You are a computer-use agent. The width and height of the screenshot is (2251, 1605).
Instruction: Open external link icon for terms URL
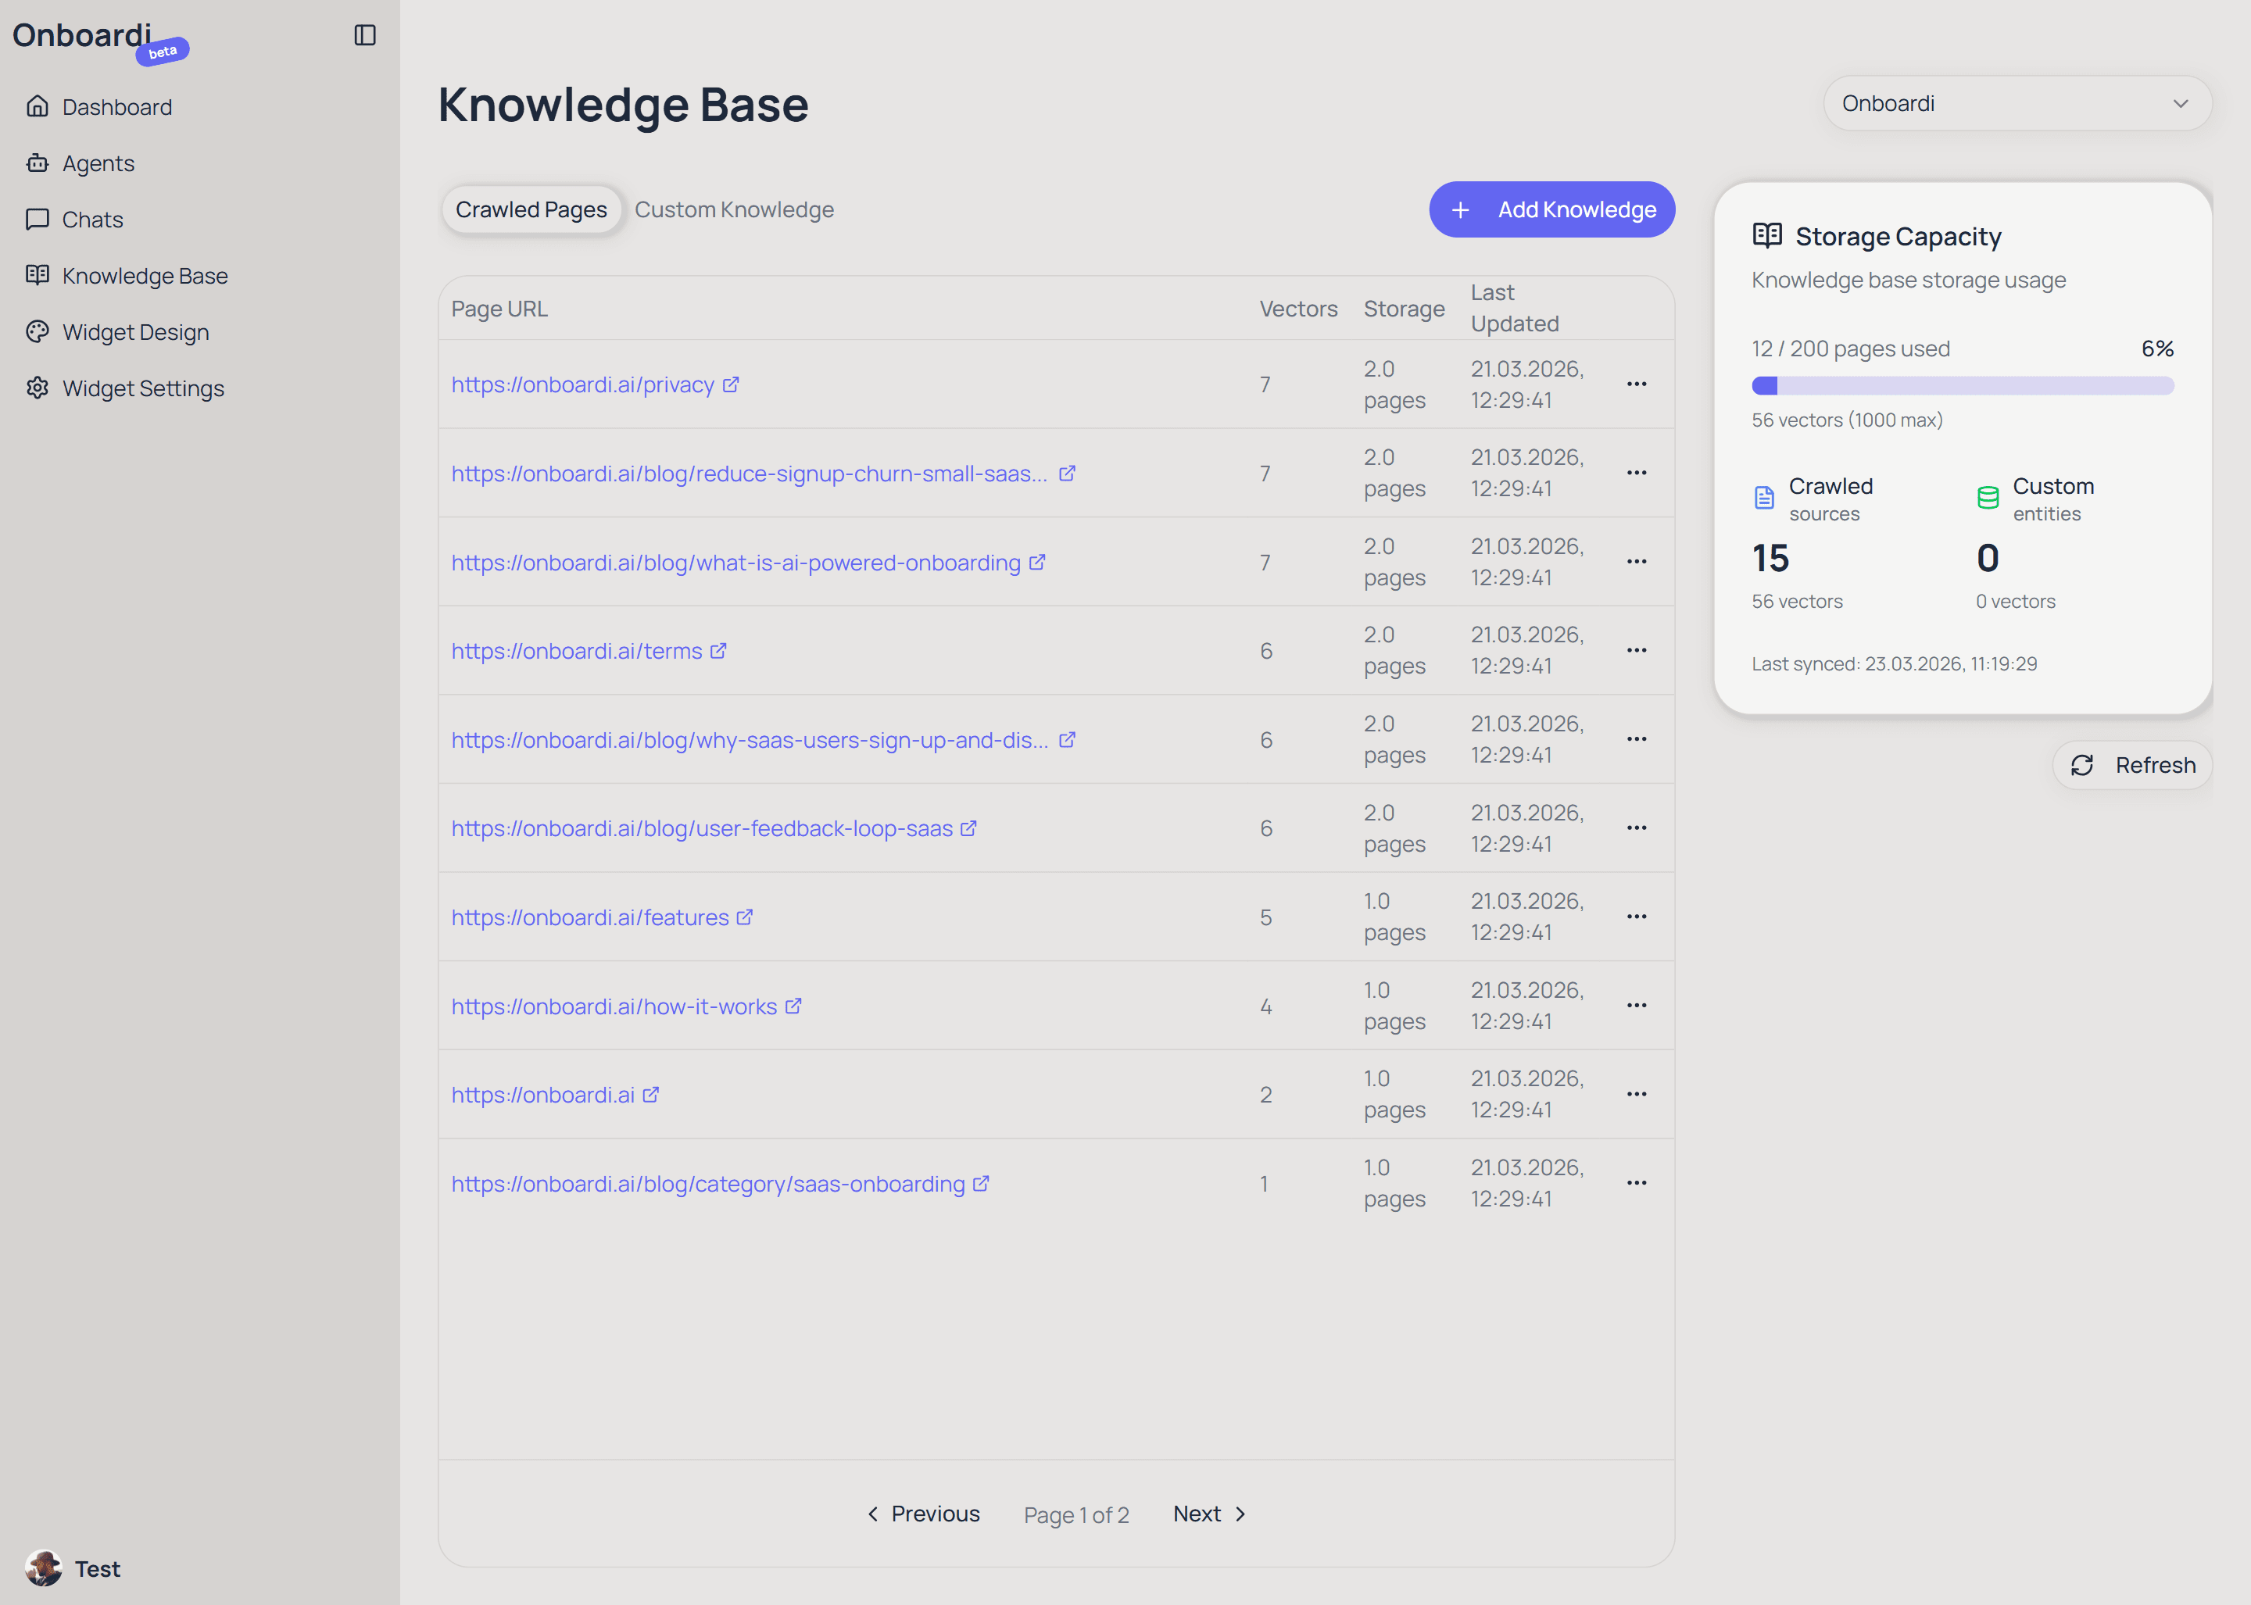[x=719, y=650]
